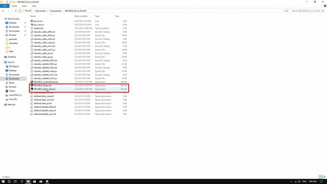Select vbMmeCable64_win7.inf file
This screenshot has width=327, height=184.
pos(45,114)
